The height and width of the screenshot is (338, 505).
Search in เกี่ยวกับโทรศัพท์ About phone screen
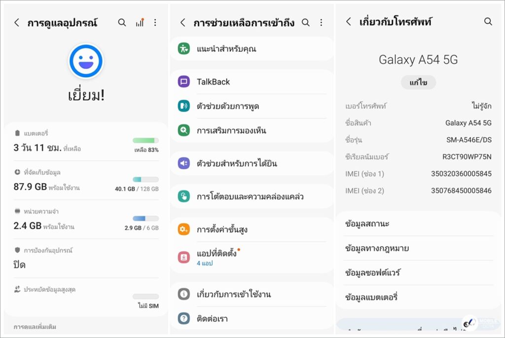pyautogui.click(x=488, y=22)
